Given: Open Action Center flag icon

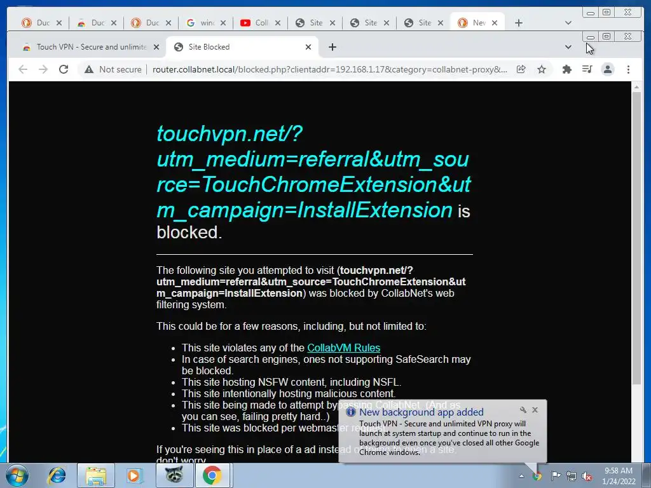Looking at the screenshot, I should 556,476.
